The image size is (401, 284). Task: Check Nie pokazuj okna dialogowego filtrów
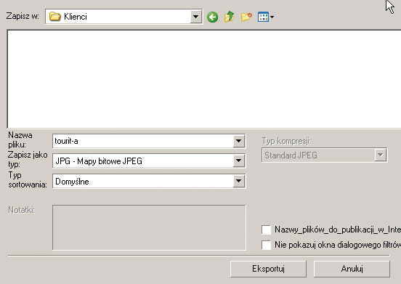(x=266, y=245)
